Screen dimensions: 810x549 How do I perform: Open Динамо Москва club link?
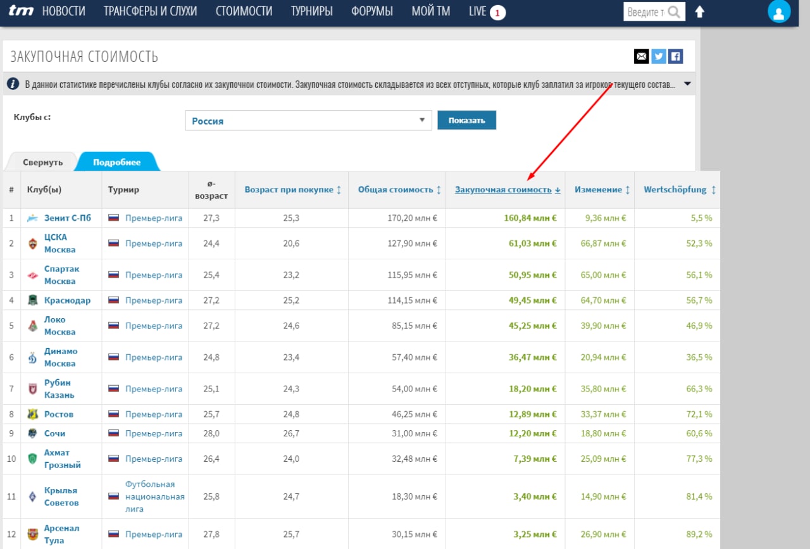click(x=61, y=357)
